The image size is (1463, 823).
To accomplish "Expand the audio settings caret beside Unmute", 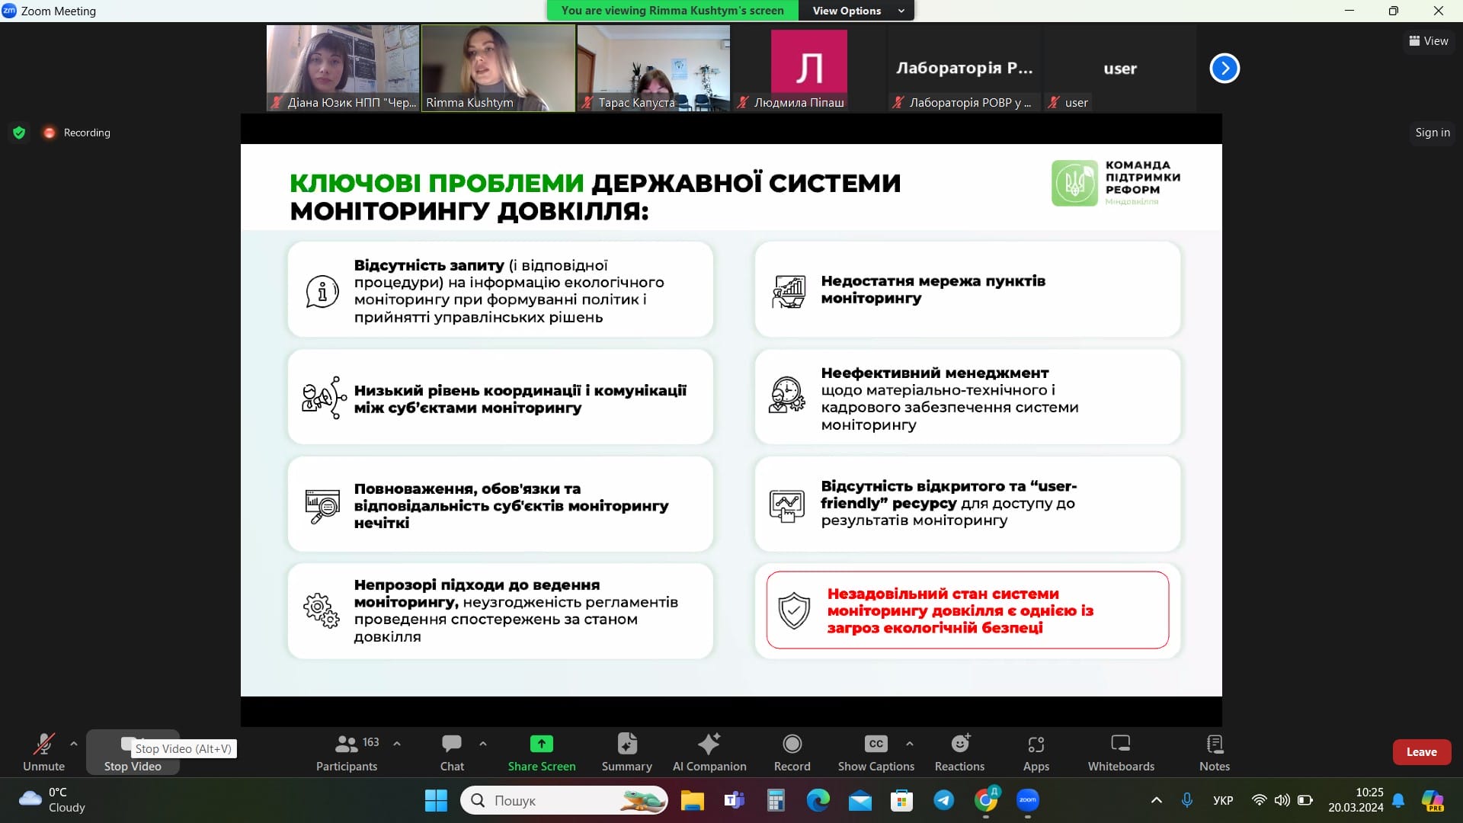I will point(74,744).
